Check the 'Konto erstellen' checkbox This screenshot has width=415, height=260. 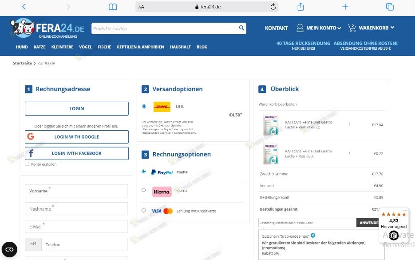pos(27,164)
